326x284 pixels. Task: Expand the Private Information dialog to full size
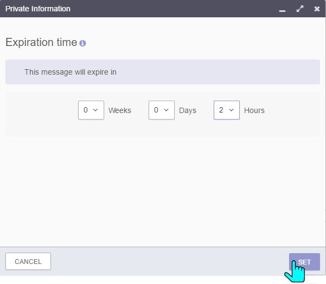tap(300, 9)
